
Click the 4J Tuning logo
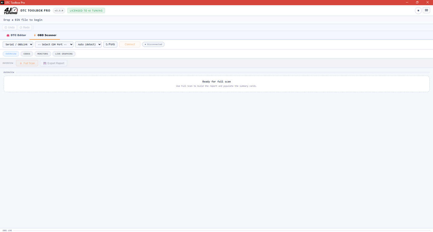[x=11, y=11]
